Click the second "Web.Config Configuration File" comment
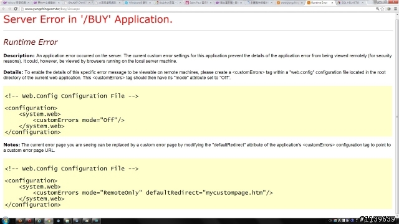This screenshot has width=399, height=224. (72, 169)
